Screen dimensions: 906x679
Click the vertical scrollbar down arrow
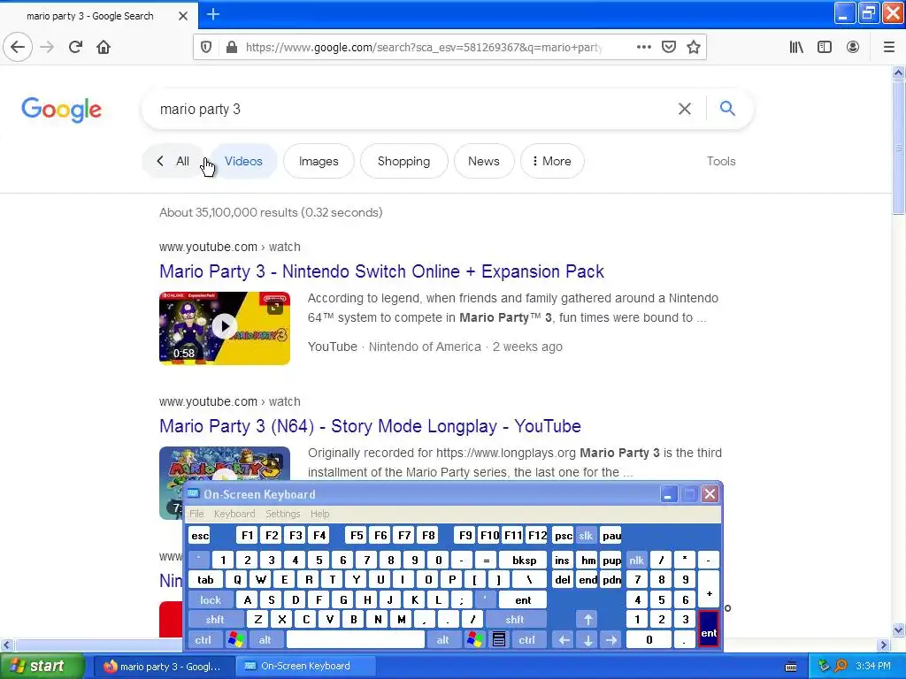[898, 629]
